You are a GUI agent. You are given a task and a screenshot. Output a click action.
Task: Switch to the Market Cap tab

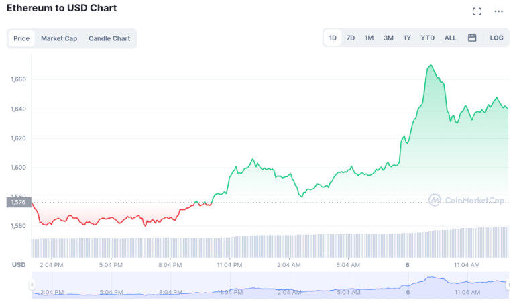click(59, 38)
